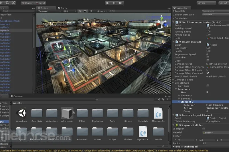Toggle scene audio speaker icon
This screenshot has width=229, height=152.
pyautogui.click(x=90, y=11)
